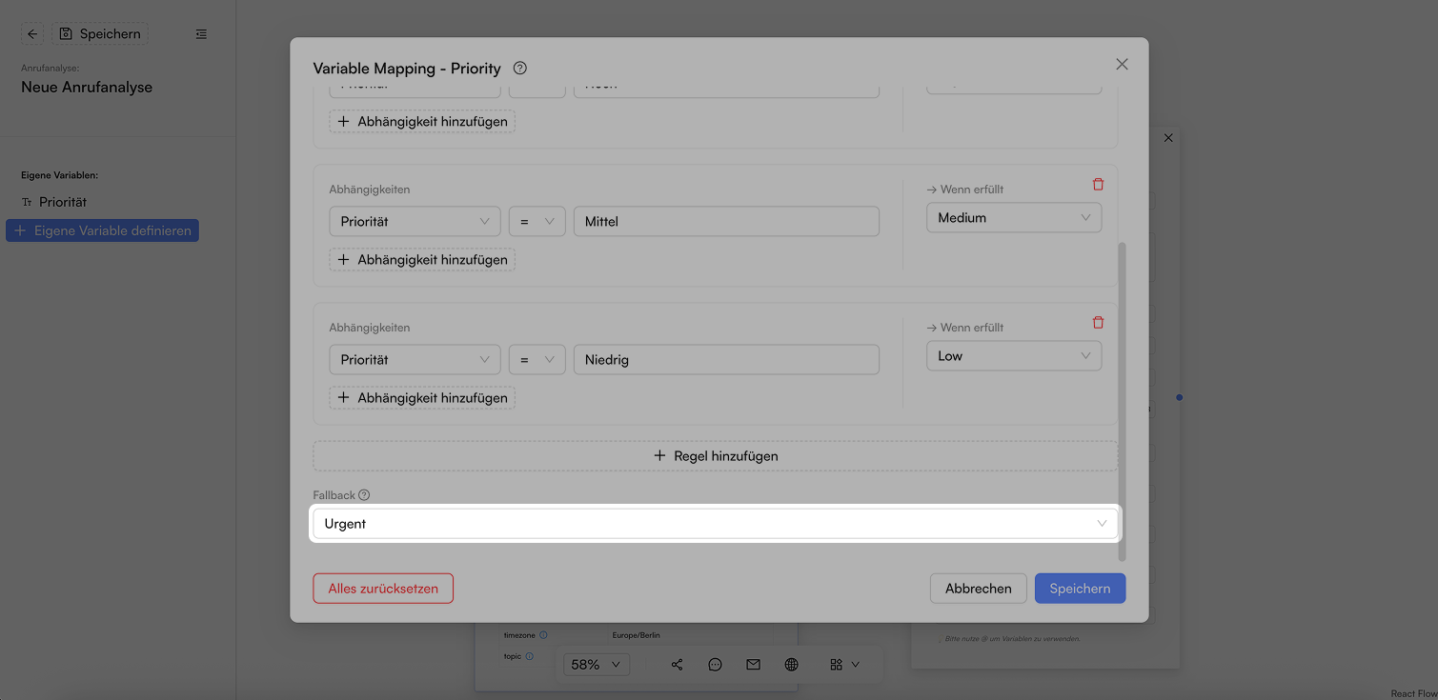The height and width of the screenshot is (700, 1438).
Task: Delete the Niedrig rule via trash icon
Action: pos(1098,323)
